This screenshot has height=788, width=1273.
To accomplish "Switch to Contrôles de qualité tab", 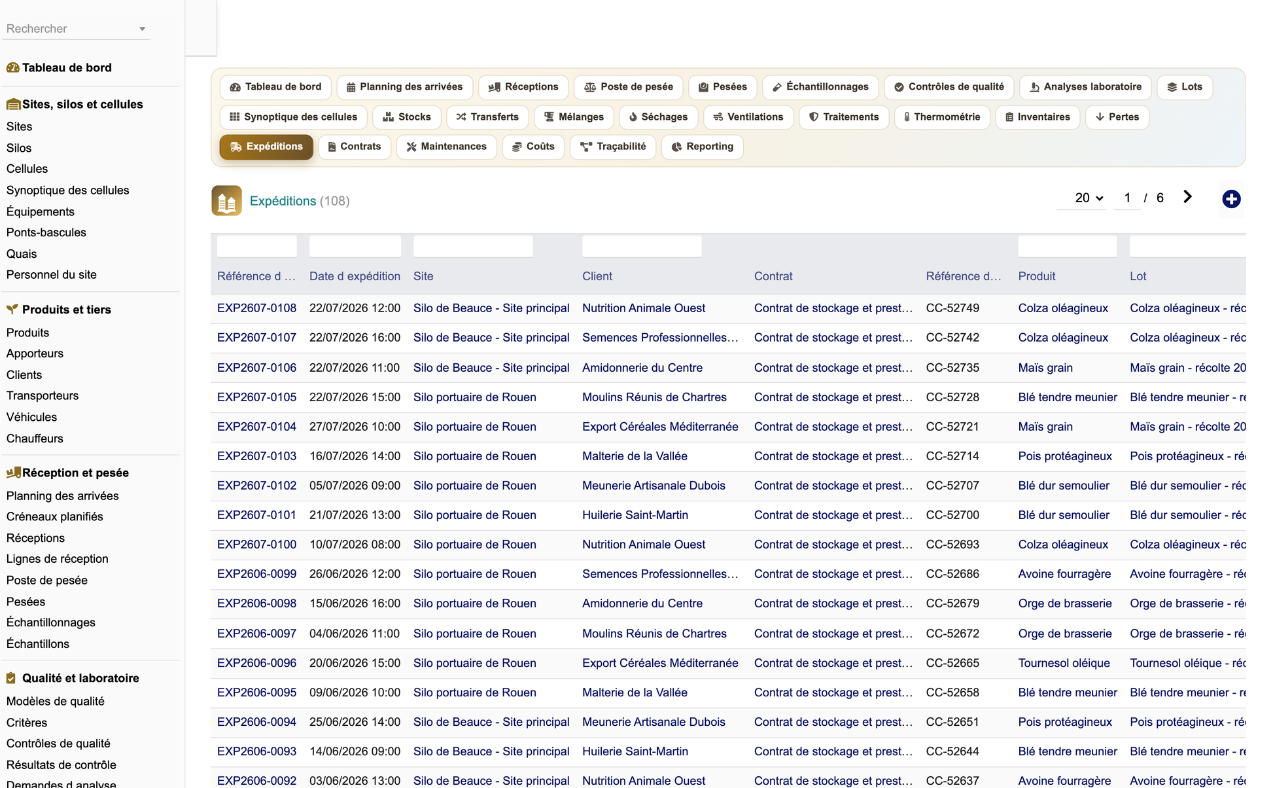I will point(949,87).
